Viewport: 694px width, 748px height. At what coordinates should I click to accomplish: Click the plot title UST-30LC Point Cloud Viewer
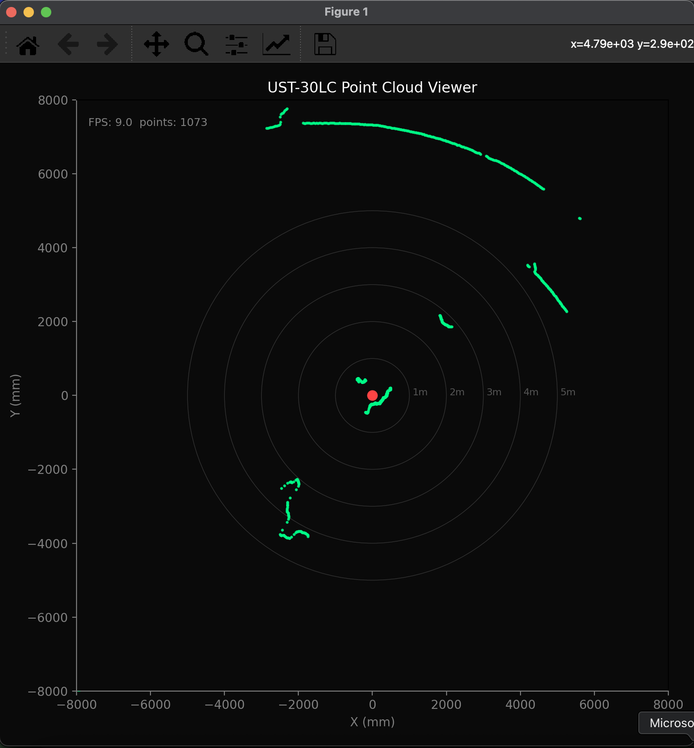(x=372, y=87)
